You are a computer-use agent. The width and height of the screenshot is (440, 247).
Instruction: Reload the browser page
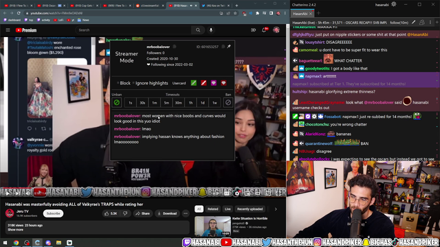pyautogui.click(x=19, y=13)
